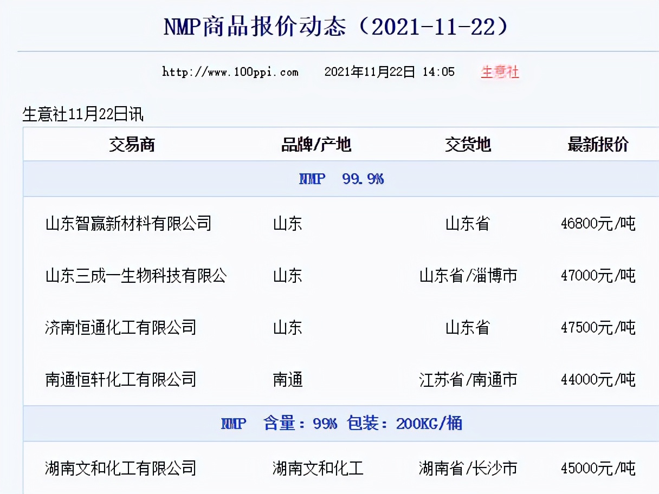Select the 46800元/吨 price value
This screenshot has width=659, height=494.
point(598,224)
